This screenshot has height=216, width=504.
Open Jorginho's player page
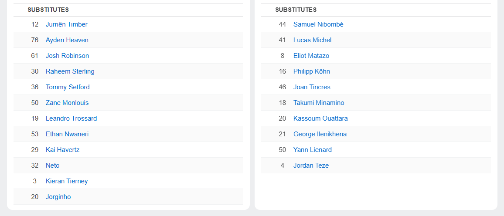pyautogui.click(x=58, y=197)
